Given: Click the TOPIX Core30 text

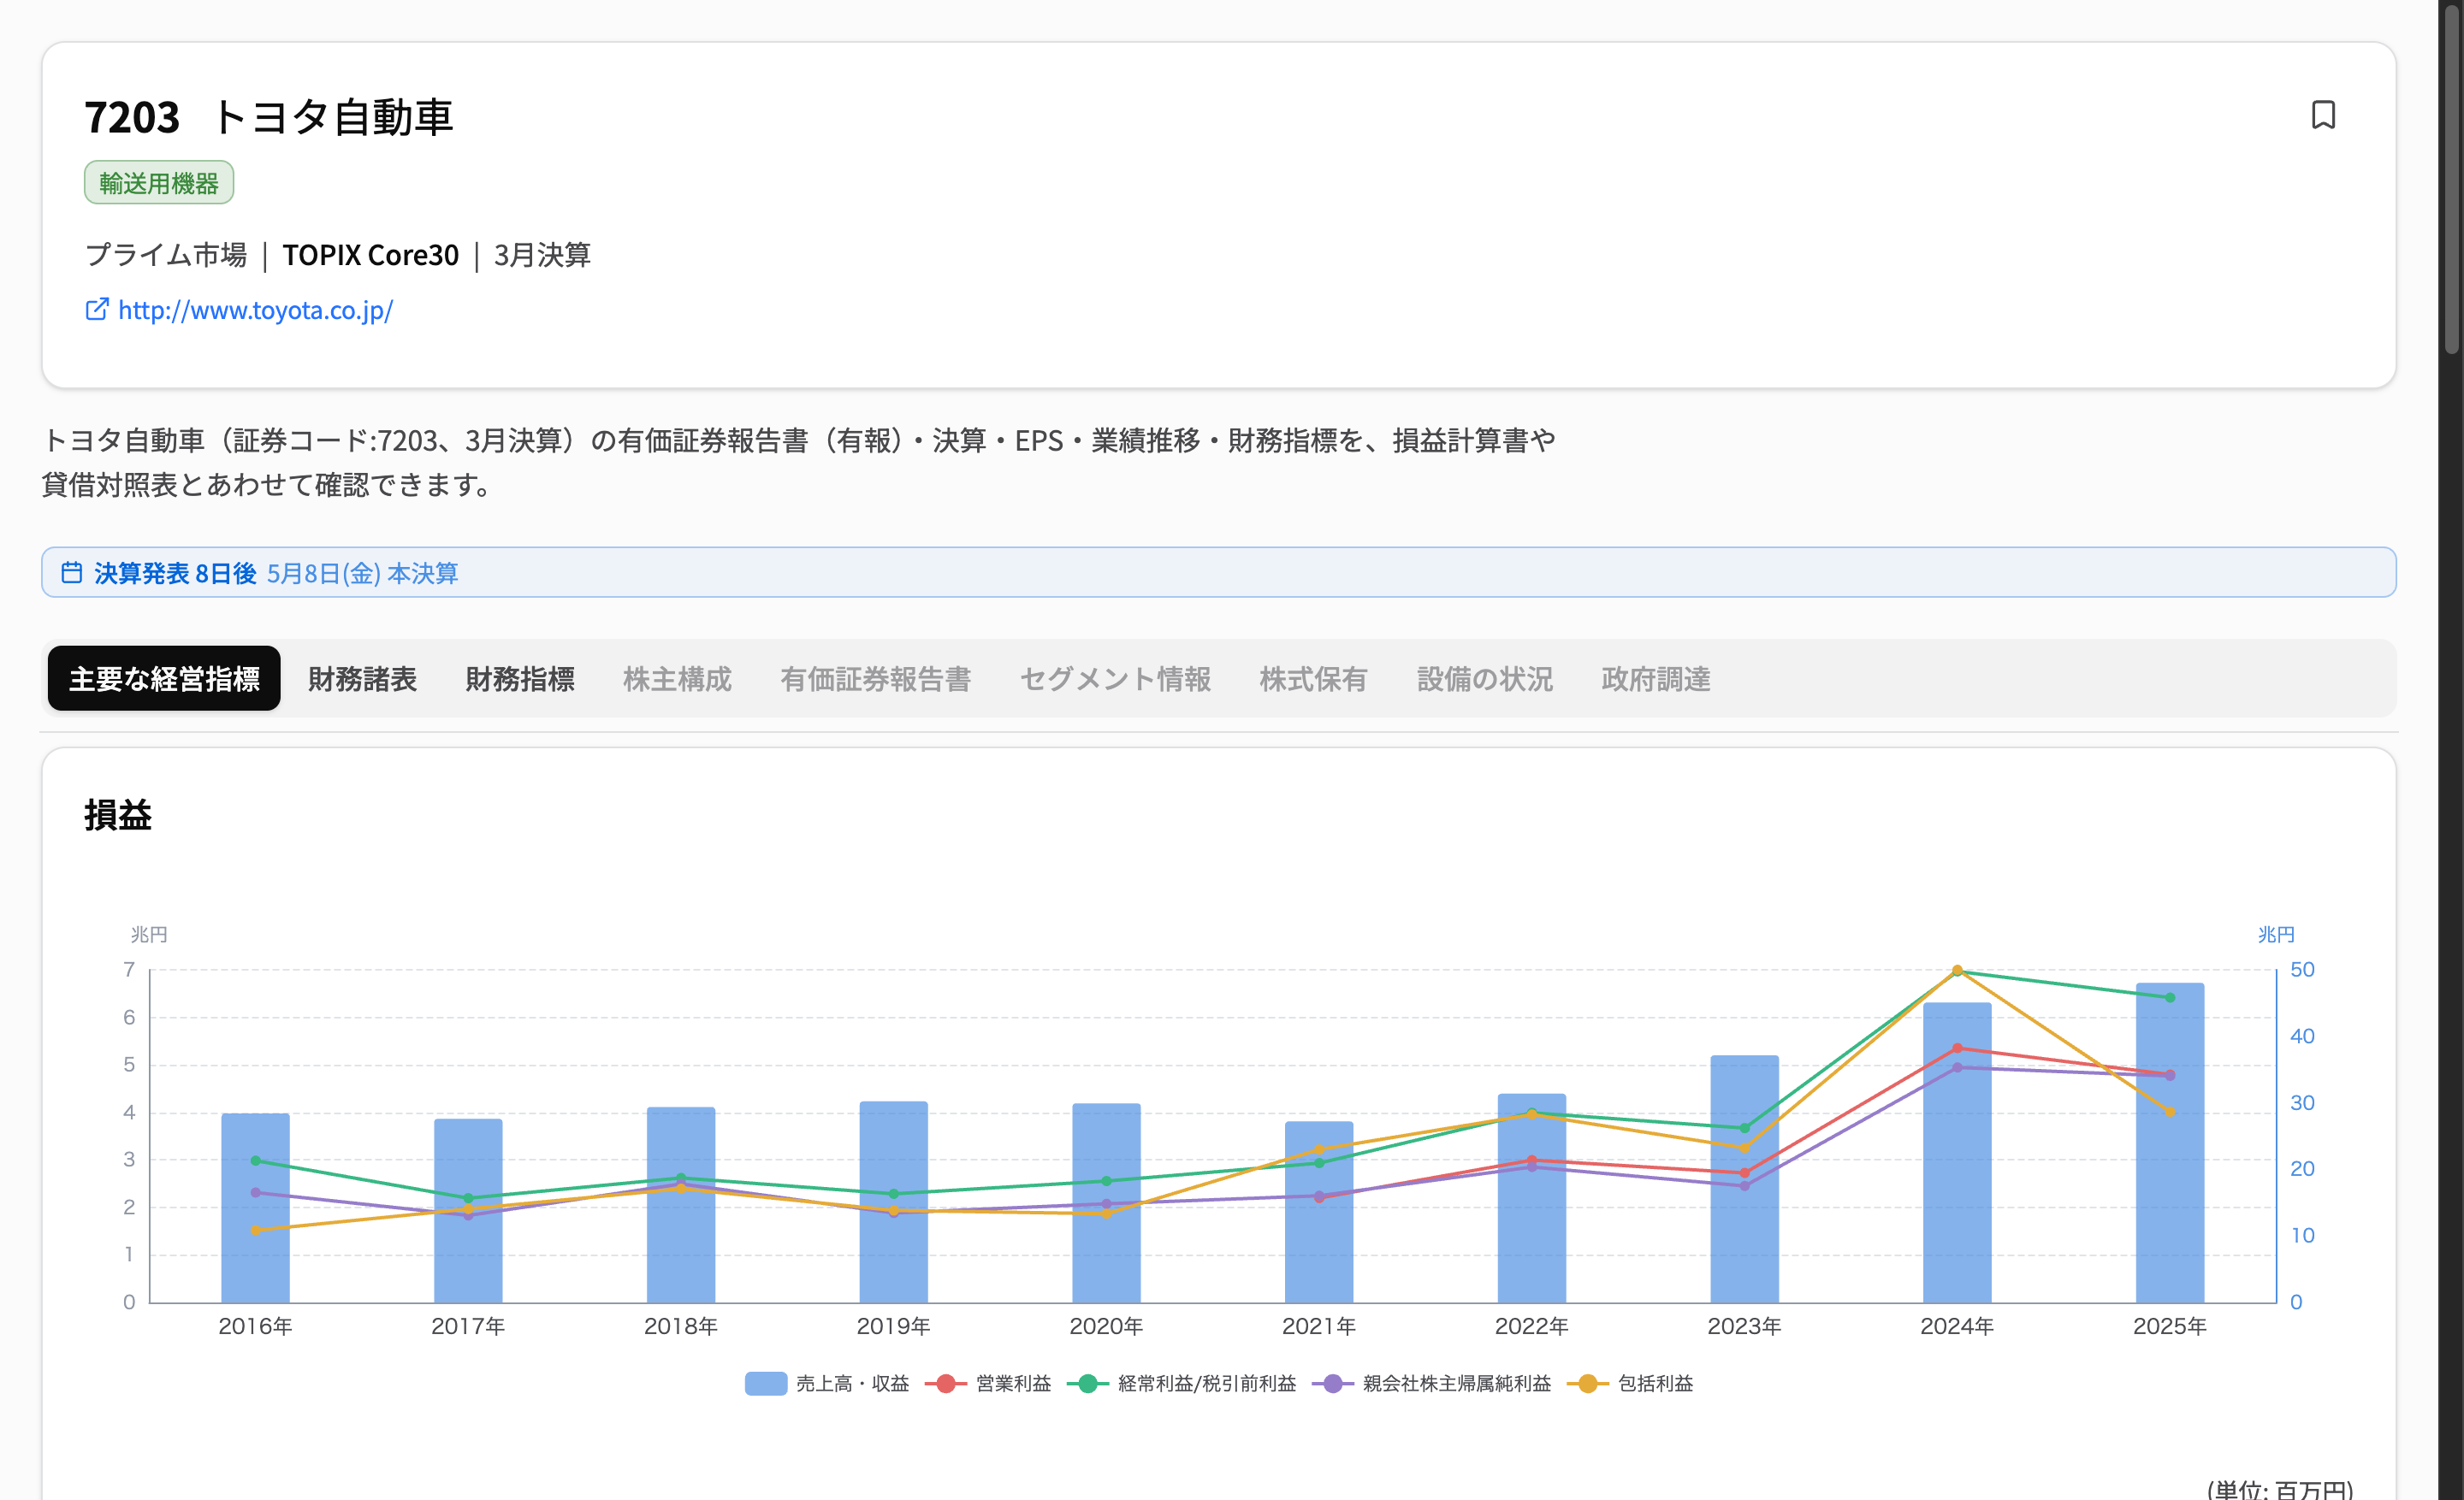Looking at the screenshot, I should click(x=371, y=255).
